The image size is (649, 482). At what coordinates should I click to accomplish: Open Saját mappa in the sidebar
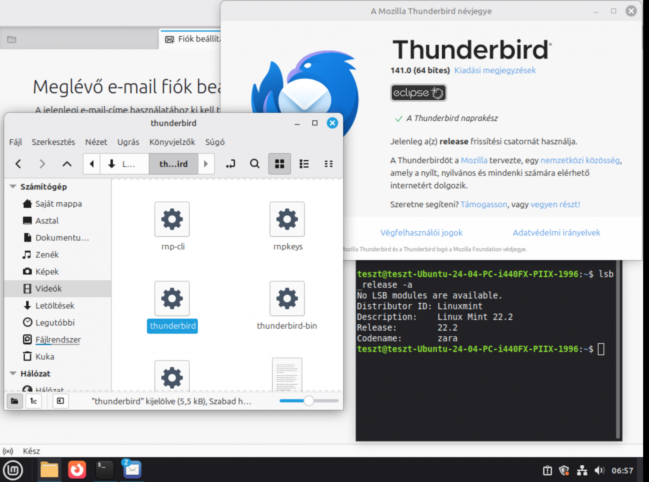(x=58, y=204)
